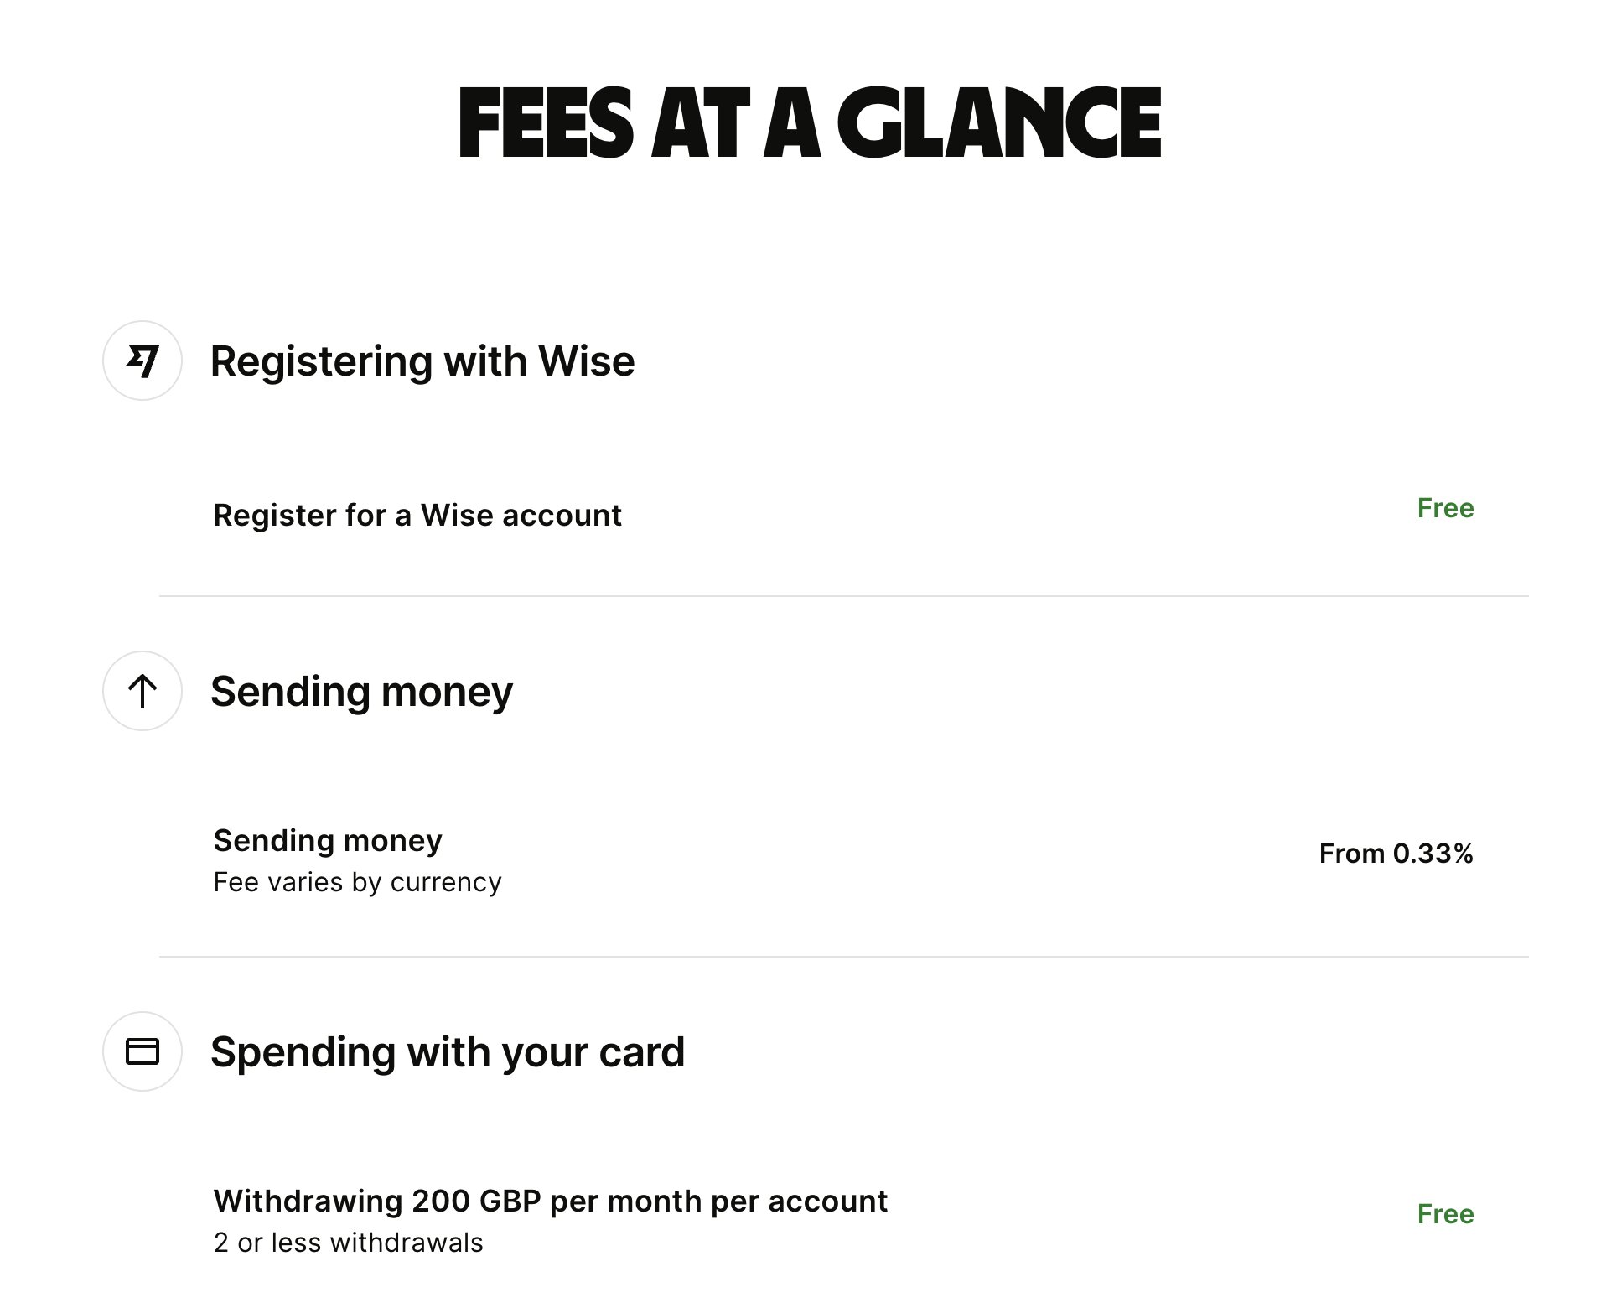1601x1313 pixels.
Task: Click the upward arrow Sending money icon
Action: [x=142, y=691]
